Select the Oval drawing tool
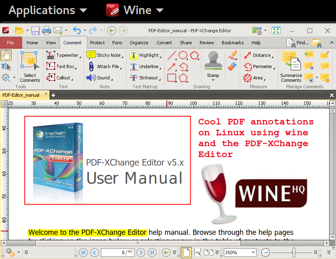Viewport: 336px width, 259px height. click(183, 55)
